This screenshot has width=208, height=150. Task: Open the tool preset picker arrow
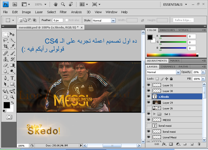[13, 20]
